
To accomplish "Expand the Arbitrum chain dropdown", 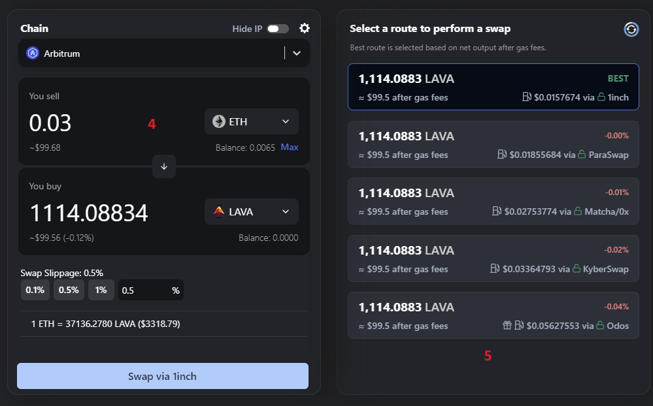I will (x=297, y=54).
